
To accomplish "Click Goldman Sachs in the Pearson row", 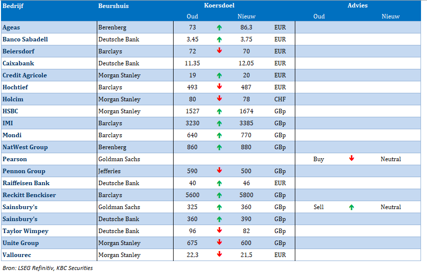I will [x=119, y=159].
